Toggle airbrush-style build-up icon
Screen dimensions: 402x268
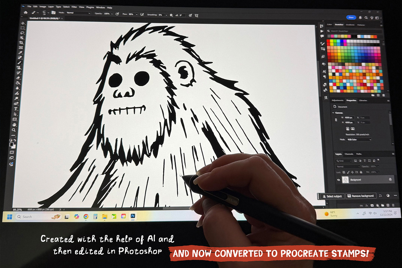click(142, 15)
